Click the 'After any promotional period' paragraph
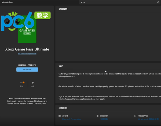161x126 pixels. [x=110, y=75]
